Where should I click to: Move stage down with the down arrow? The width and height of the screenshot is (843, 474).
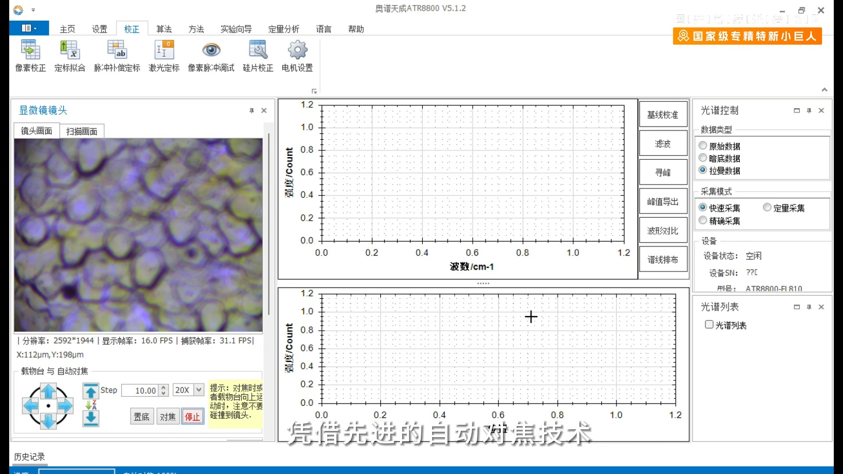coord(48,421)
